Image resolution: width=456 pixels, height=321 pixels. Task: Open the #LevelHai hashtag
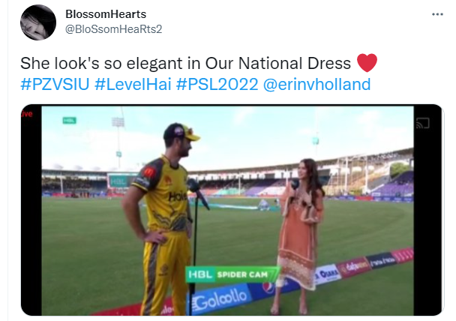(x=133, y=84)
